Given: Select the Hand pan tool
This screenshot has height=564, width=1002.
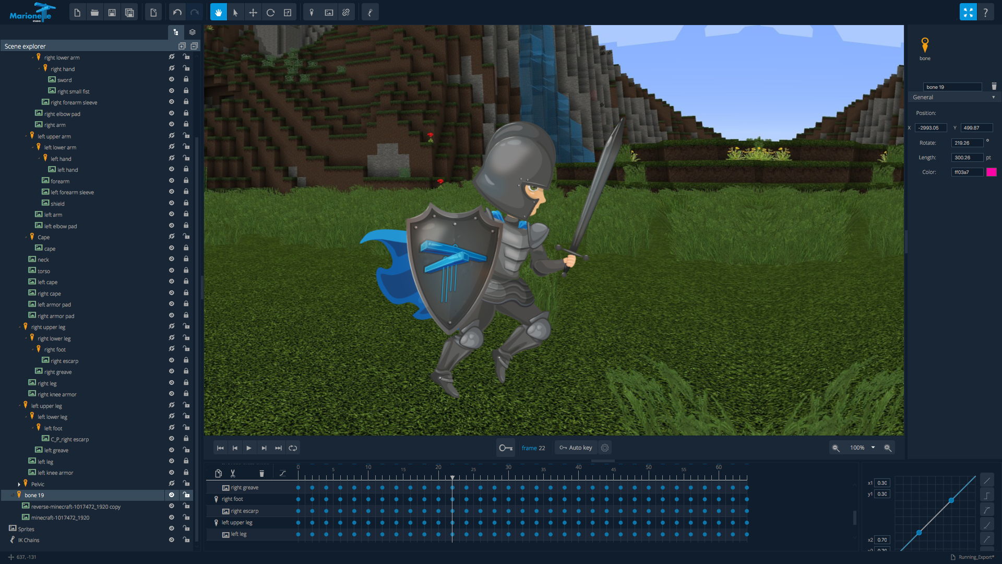Looking at the screenshot, I should (x=219, y=13).
